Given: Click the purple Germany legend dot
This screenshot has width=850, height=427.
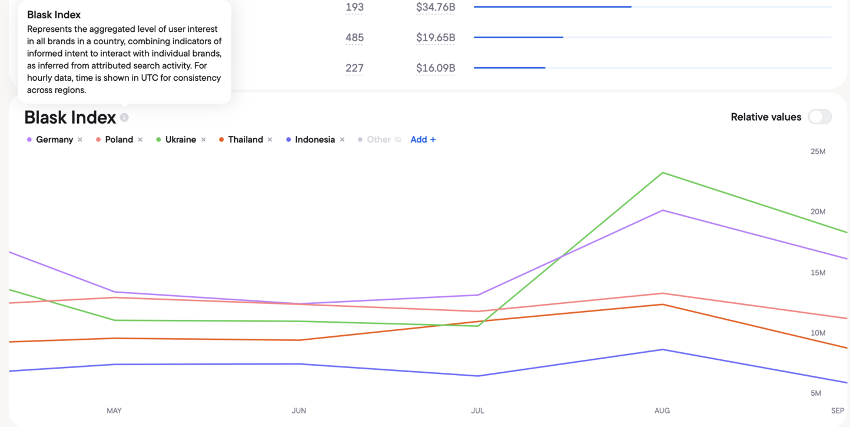Looking at the screenshot, I should (x=29, y=140).
